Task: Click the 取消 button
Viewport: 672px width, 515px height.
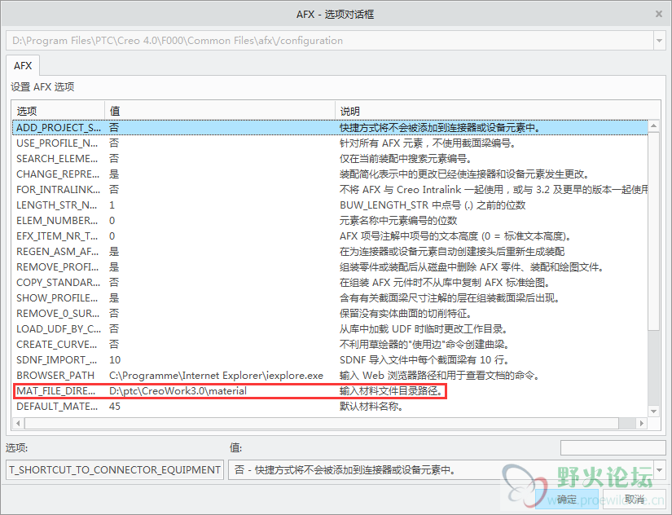Action: coord(635,500)
